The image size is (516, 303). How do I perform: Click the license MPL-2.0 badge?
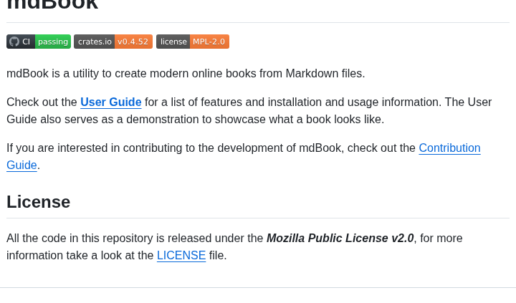click(193, 42)
